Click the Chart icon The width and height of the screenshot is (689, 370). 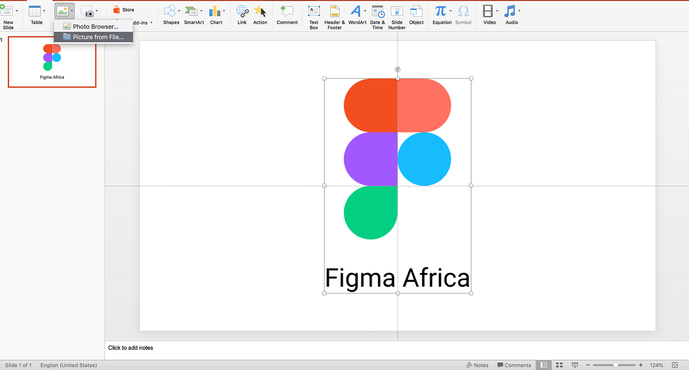[215, 11]
